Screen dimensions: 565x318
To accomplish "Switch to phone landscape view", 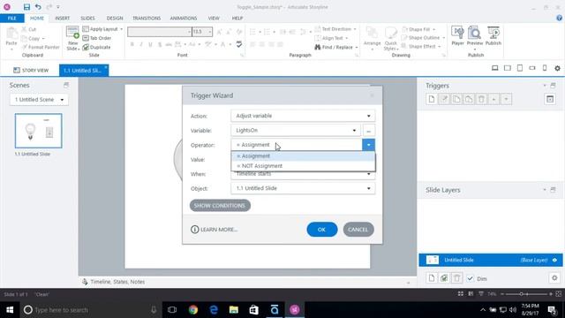I will (532, 68).
